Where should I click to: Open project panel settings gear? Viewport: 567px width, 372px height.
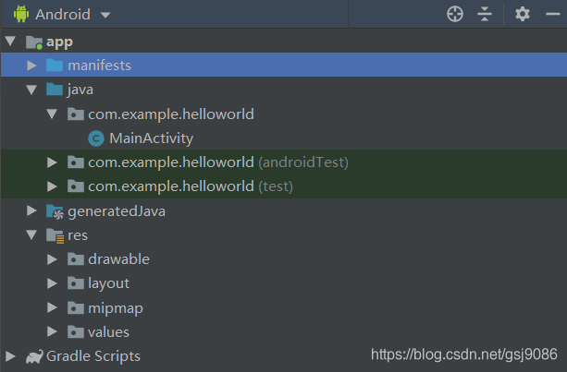[x=523, y=15]
